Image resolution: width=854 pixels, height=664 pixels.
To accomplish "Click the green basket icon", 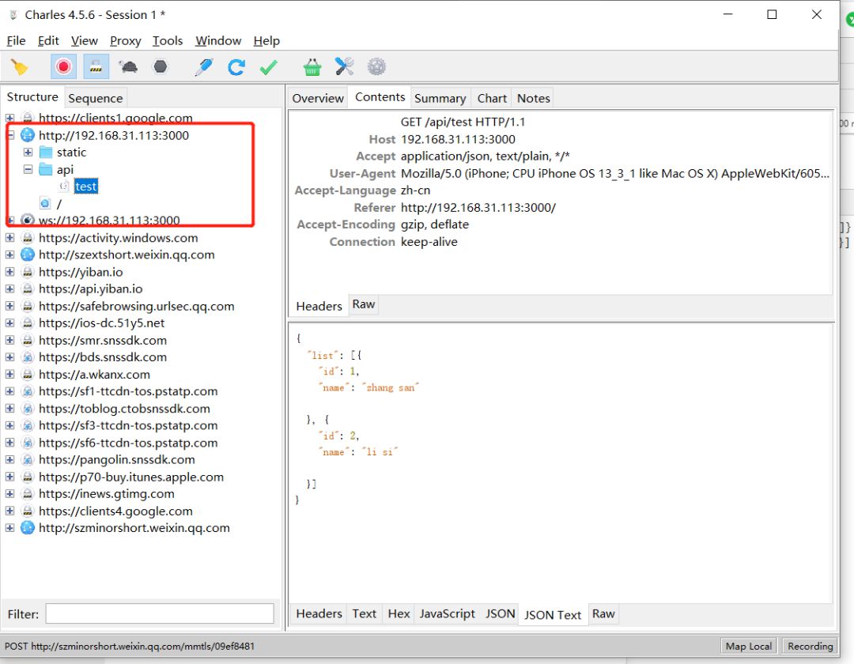I will coord(312,67).
